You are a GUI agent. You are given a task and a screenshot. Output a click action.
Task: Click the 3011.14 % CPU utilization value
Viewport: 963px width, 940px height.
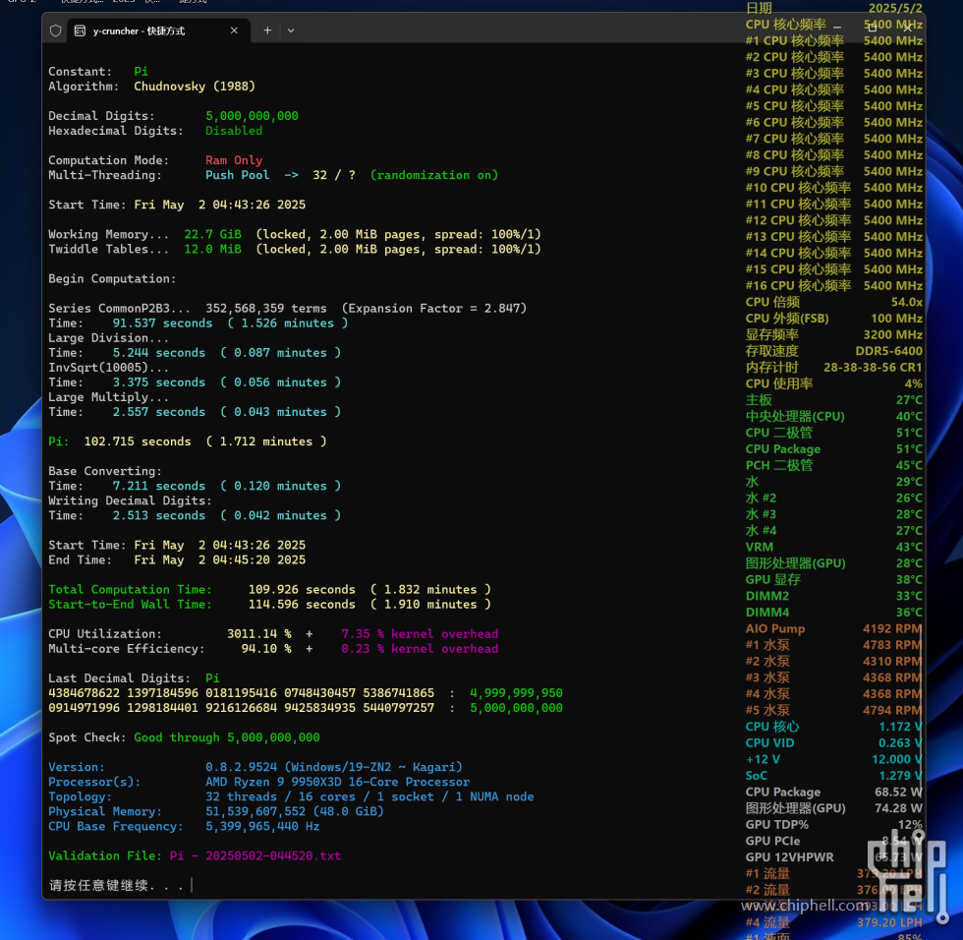(x=258, y=633)
